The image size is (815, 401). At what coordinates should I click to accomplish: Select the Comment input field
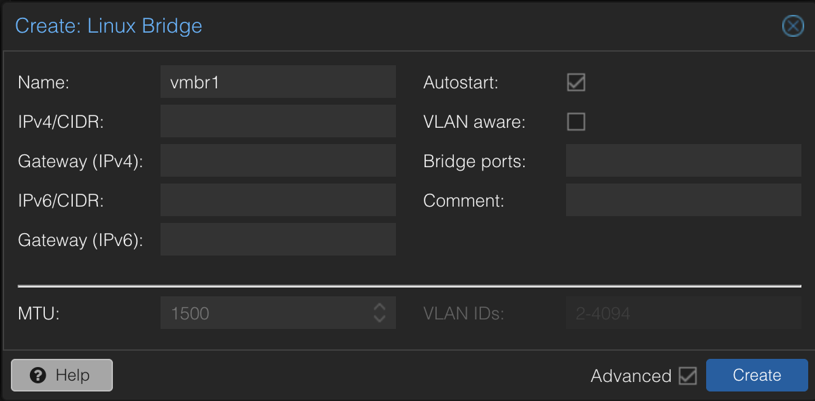pyautogui.click(x=683, y=200)
